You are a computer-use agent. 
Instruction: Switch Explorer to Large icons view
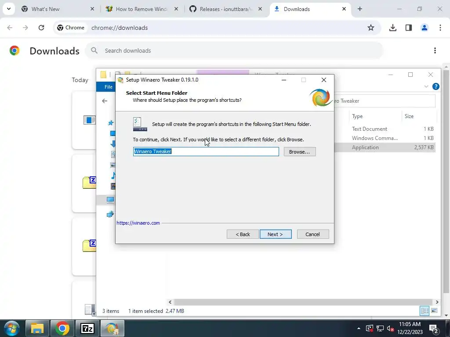pos(434,311)
